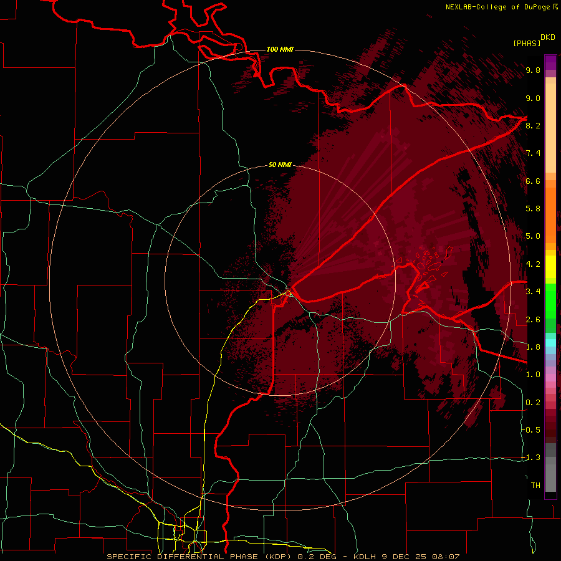Click the 0.2 DEG elevation text
Image resolution: width=561 pixels, height=561 pixels.
click(x=316, y=557)
